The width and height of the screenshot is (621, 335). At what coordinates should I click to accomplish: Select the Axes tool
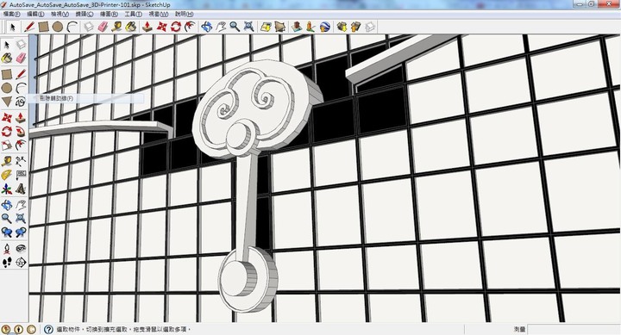point(7,189)
